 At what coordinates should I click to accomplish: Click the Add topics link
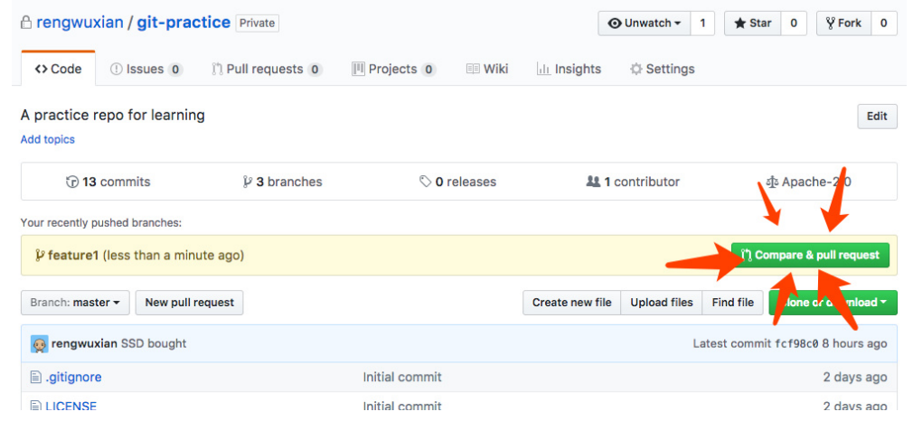pyautogui.click(x=48, y=140)
